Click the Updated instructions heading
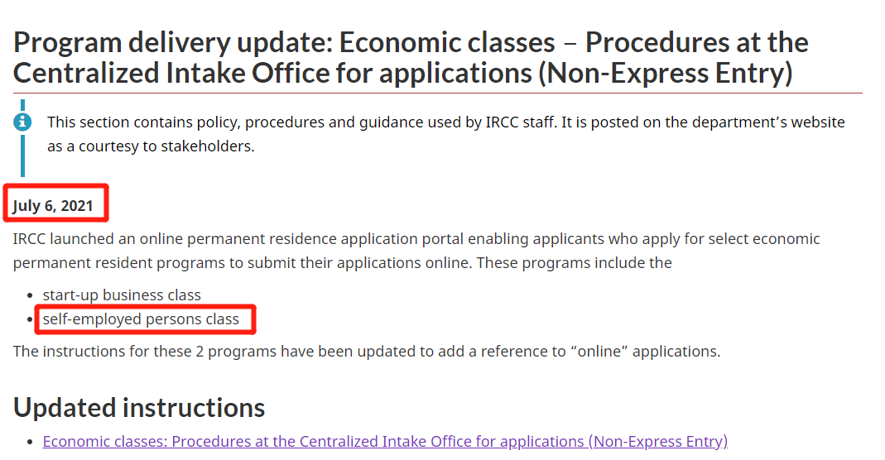 [139, 408]
